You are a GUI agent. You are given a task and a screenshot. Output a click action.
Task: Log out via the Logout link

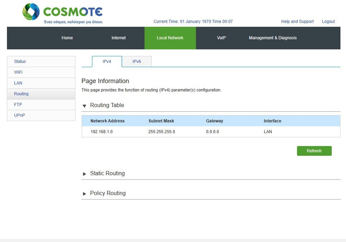point(328,22)
